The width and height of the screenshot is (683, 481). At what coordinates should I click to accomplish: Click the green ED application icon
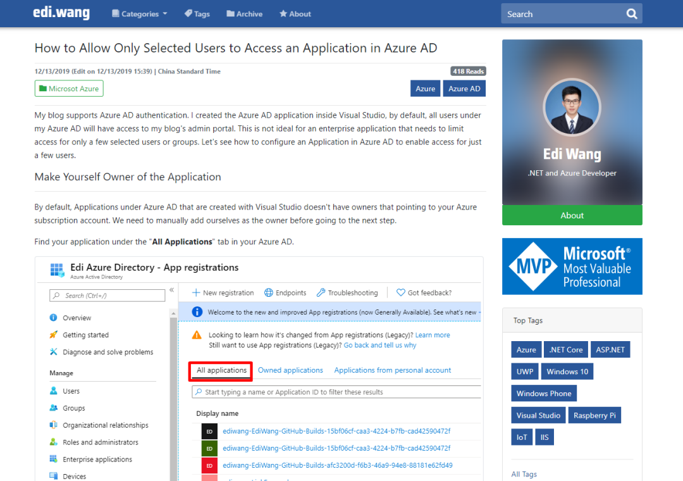tap(209, 448)
